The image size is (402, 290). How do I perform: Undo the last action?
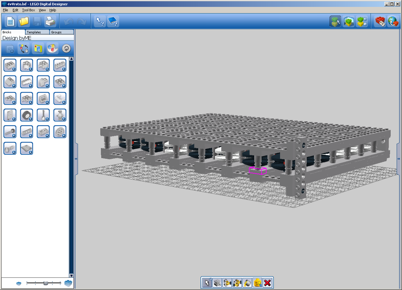(x=69, y=21)
